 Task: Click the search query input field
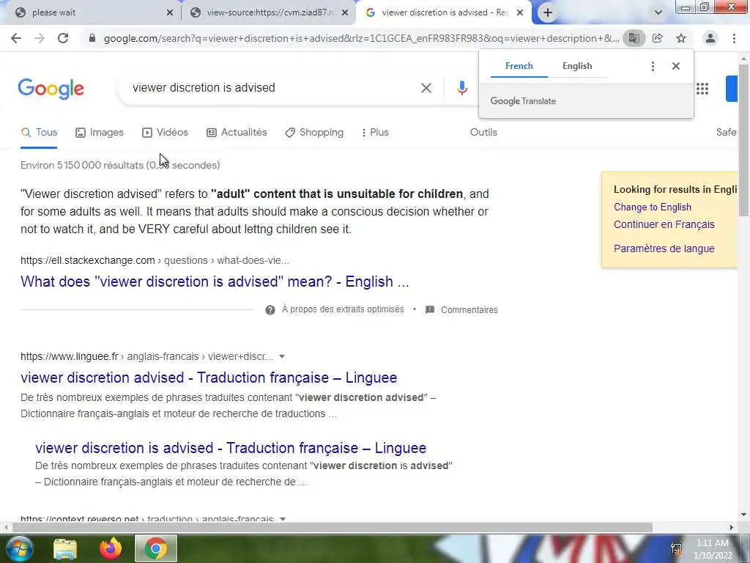pyautogui.click(x=272, y=88)
